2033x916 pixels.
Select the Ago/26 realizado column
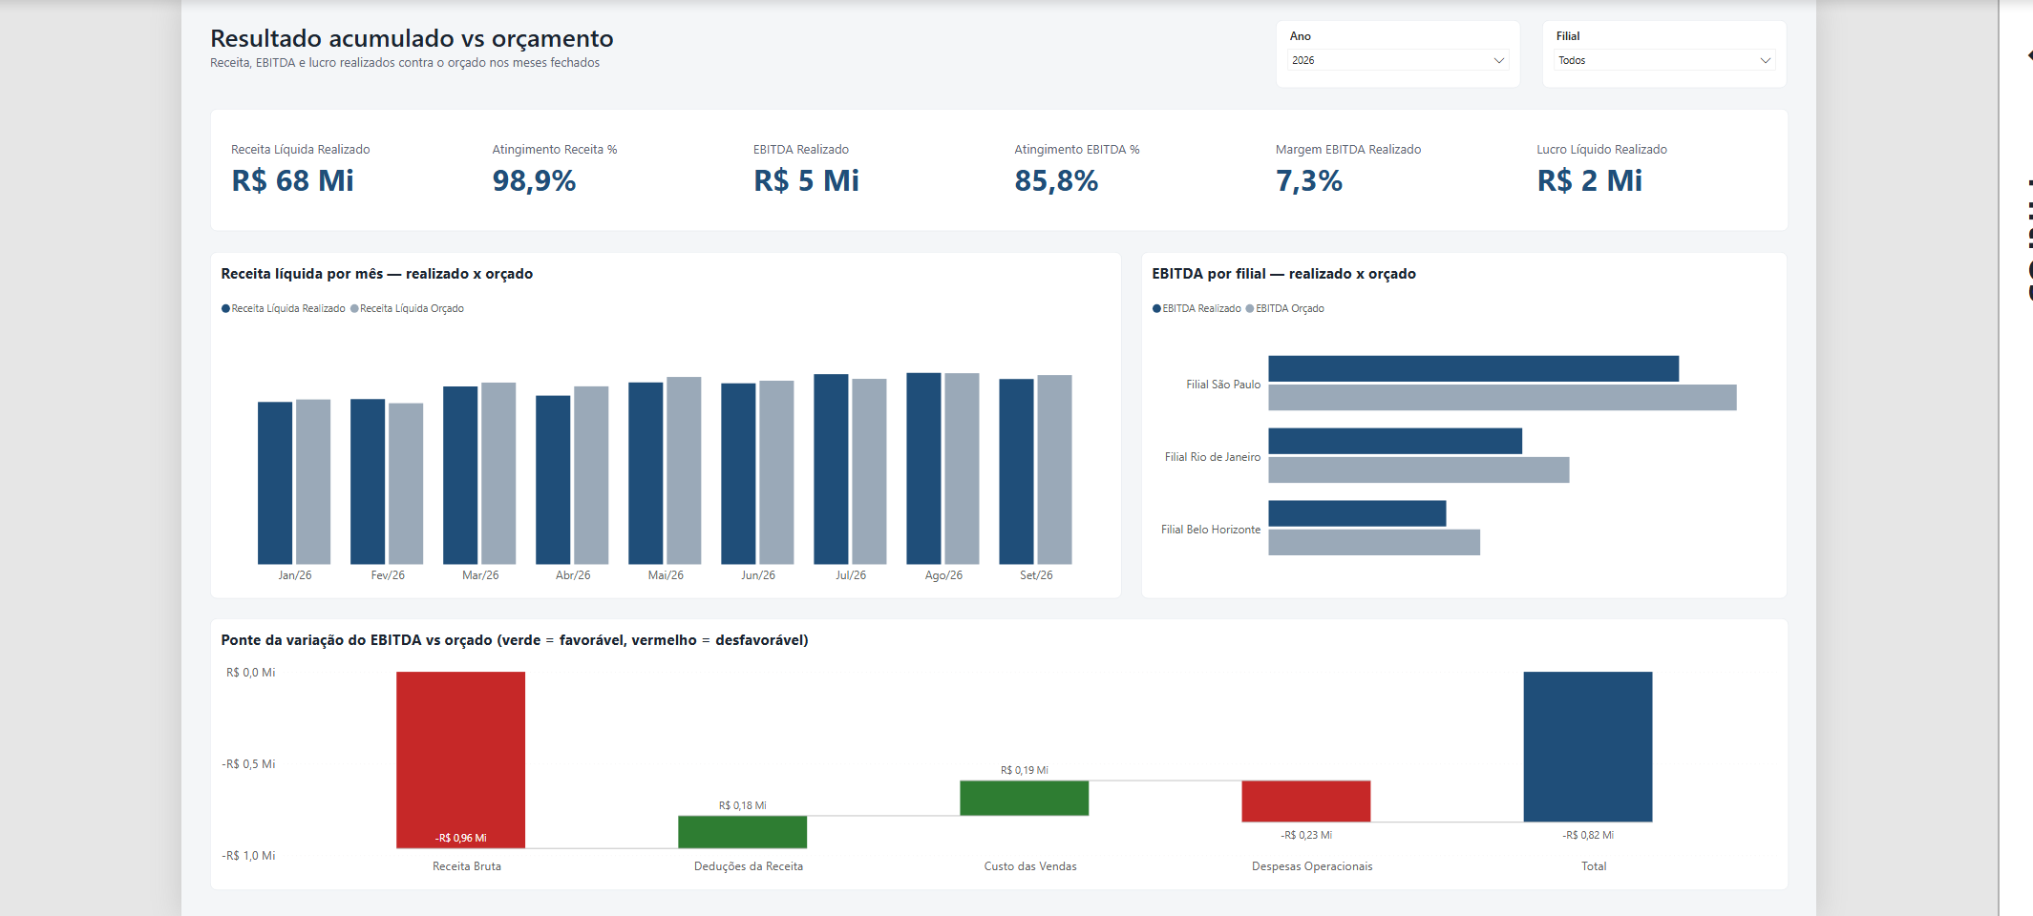923,468
